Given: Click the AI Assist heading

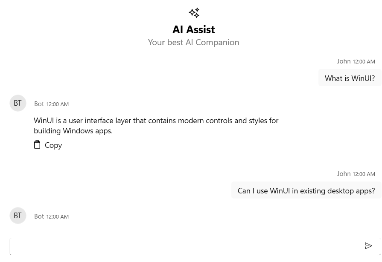Looking at the screenshot, I should (193, 29).
